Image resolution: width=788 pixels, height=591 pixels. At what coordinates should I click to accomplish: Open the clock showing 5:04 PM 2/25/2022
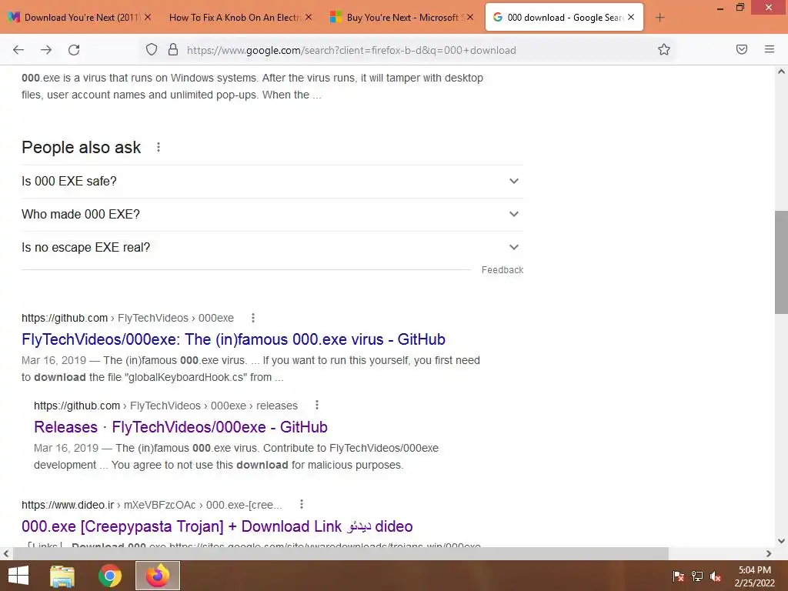coord(754,576)
